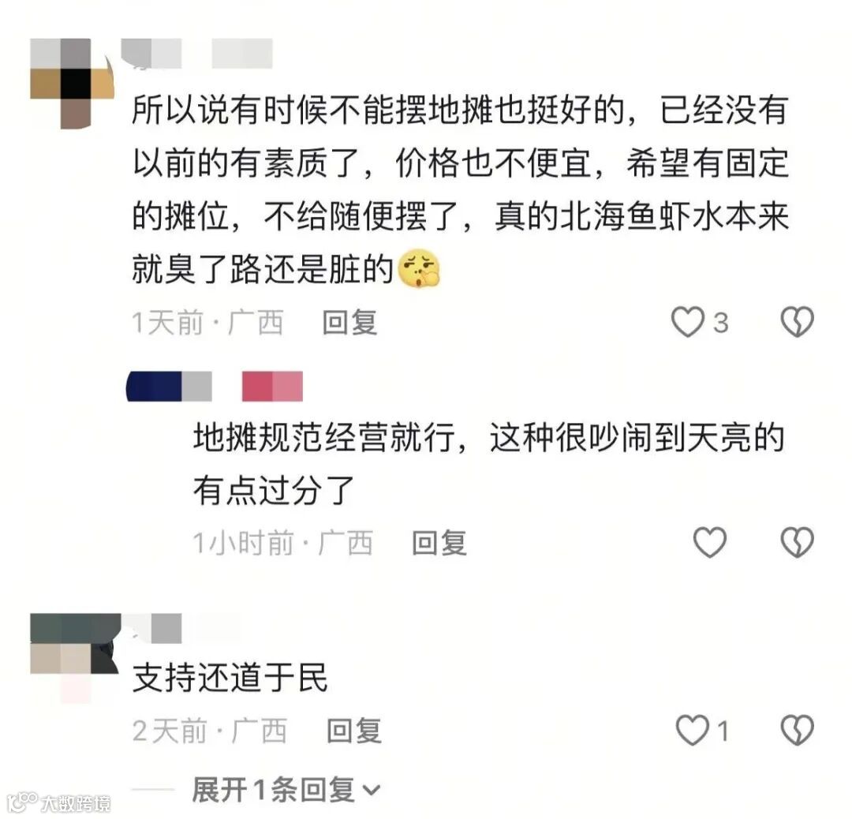Click the chevron next to 展开1条回复
Screen dimensions: 852x819
click(371, 790)
